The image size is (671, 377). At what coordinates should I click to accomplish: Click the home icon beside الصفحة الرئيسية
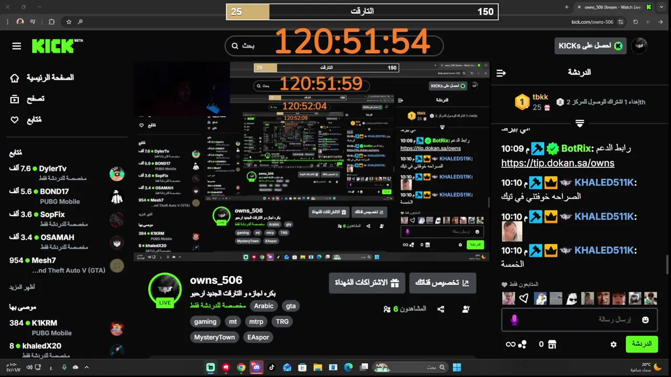[15, 78]
